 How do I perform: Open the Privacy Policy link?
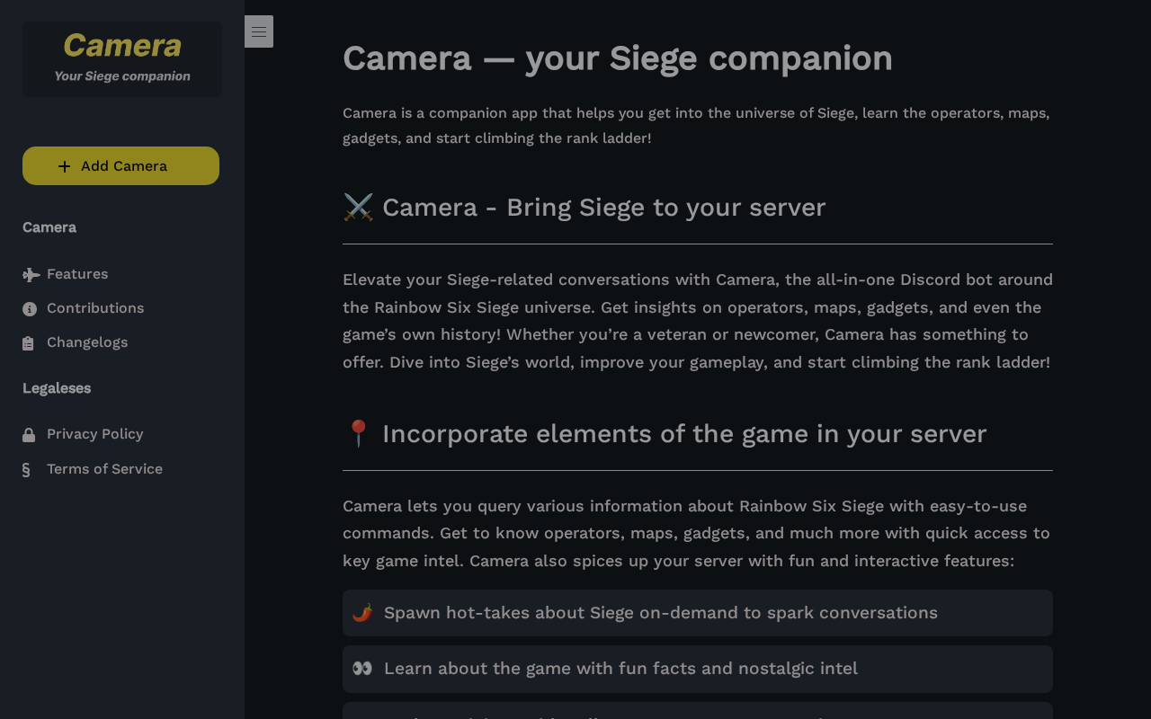pos(95,434)
